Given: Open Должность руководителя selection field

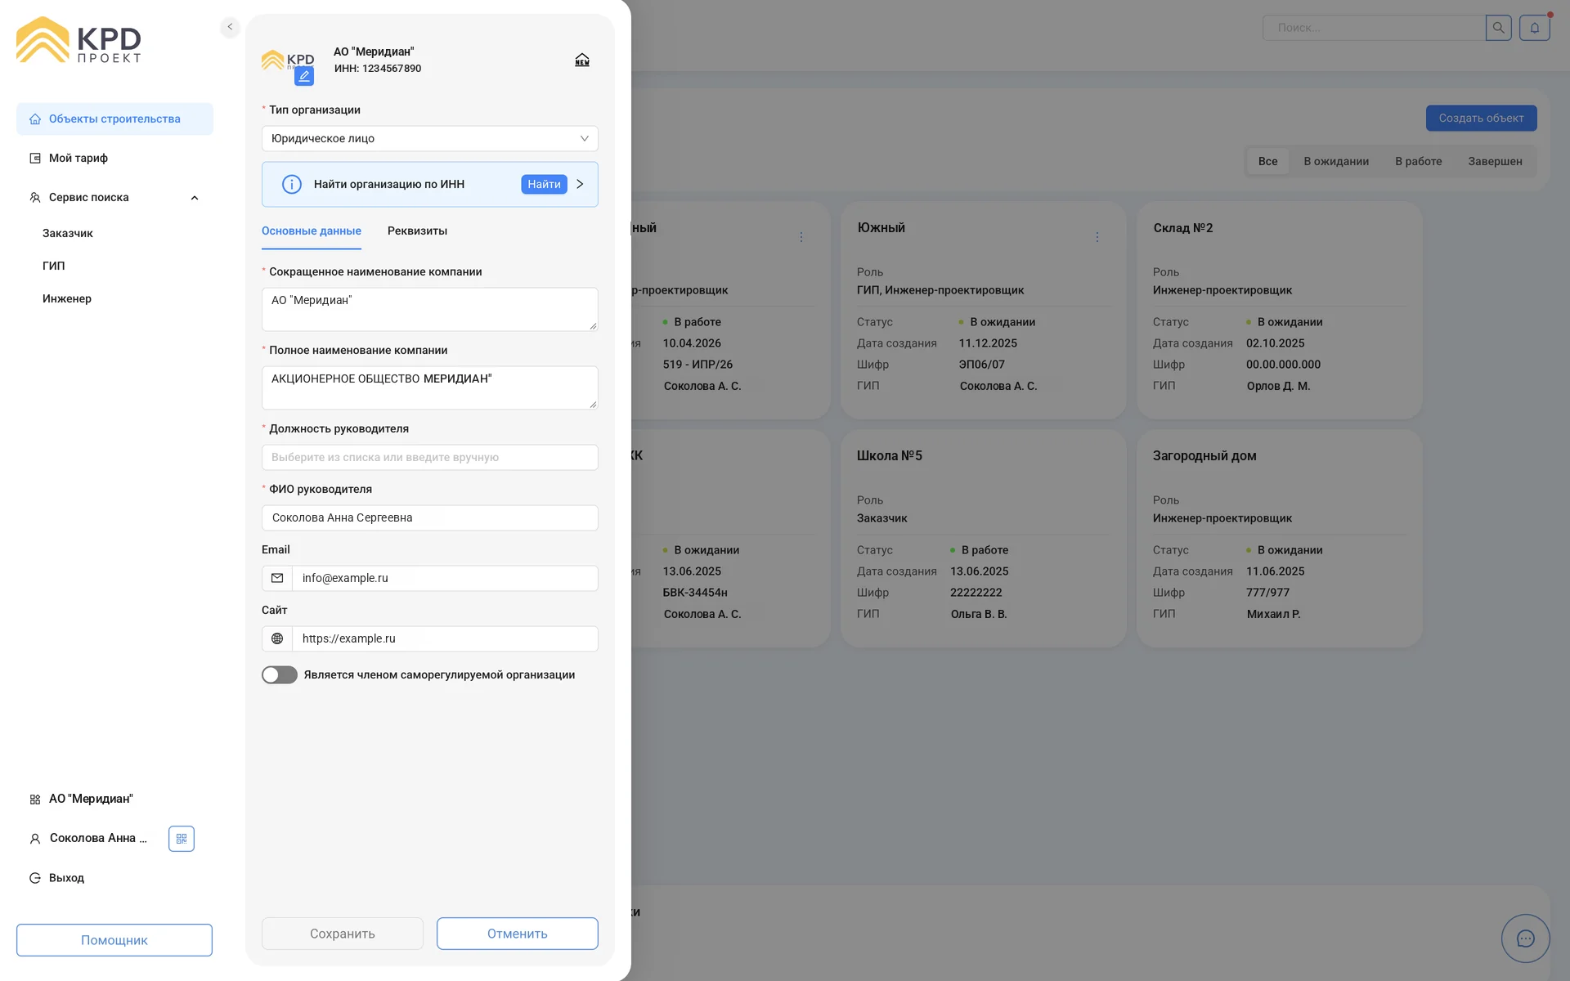Looking at the screenshot, I should pyautogui.click(x=430, y=457).
